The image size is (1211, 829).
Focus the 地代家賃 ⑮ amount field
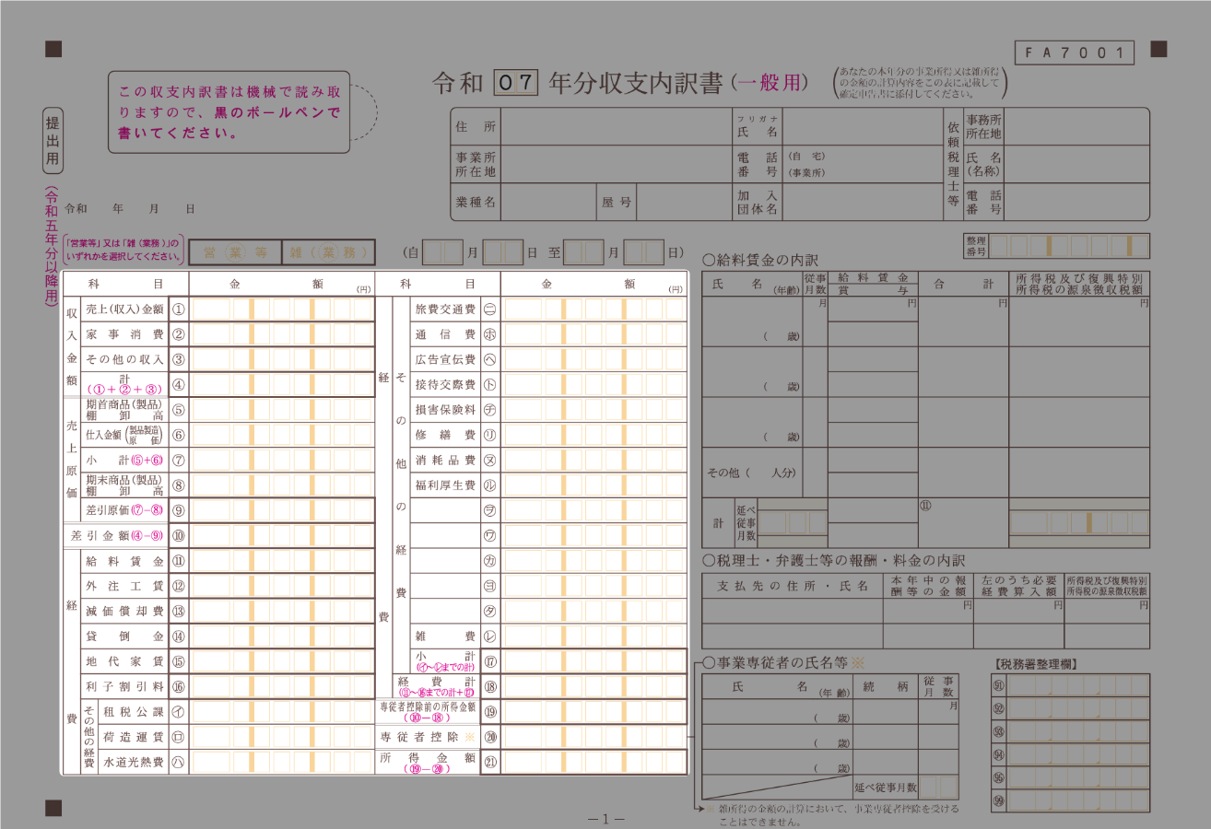point(282,661)
